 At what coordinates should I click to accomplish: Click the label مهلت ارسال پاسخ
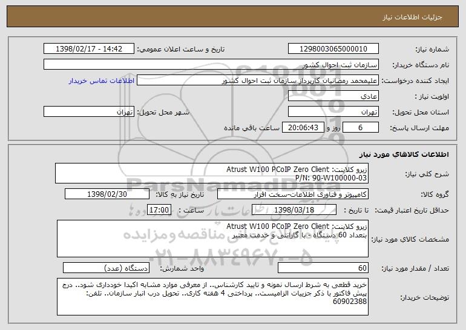pos(419,128)
